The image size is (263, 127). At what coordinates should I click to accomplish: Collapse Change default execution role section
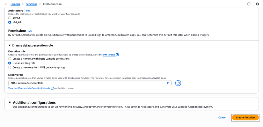coord(10,45)
